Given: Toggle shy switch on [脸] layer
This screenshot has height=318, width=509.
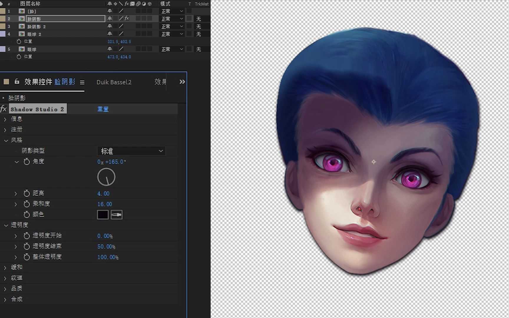Looking at the screenshot, I should tap(110, 11).
